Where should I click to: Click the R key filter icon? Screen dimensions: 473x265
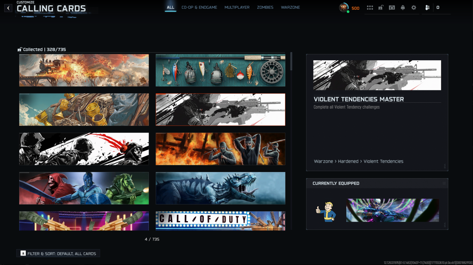click(x=23, y=253)
